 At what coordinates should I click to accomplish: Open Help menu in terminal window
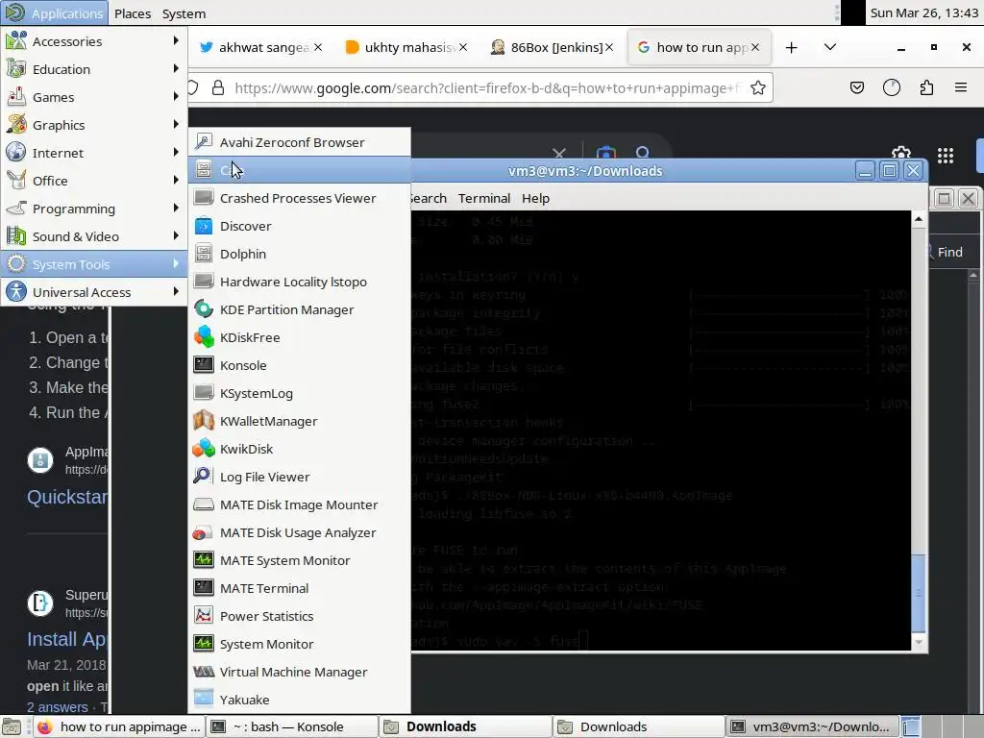click(535, 198)
